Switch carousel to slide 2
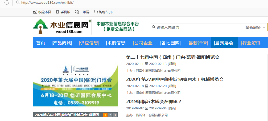The image size is (268, 121). (110, 115)
